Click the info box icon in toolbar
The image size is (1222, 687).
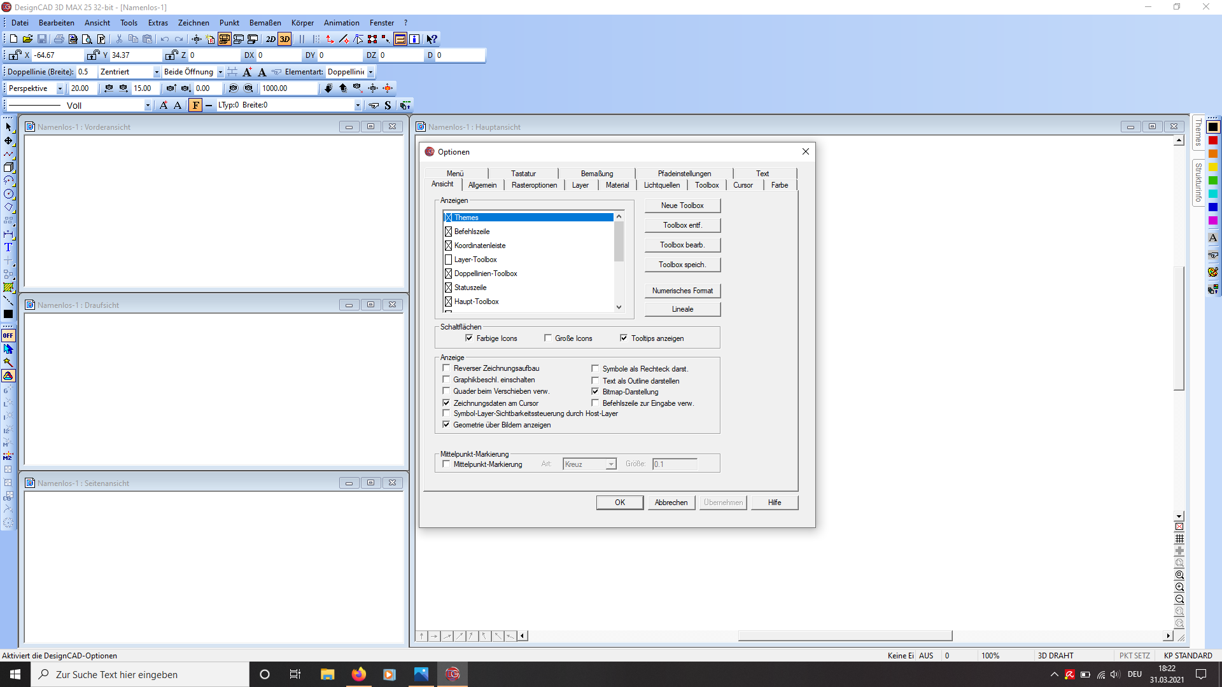click(414, 39)
